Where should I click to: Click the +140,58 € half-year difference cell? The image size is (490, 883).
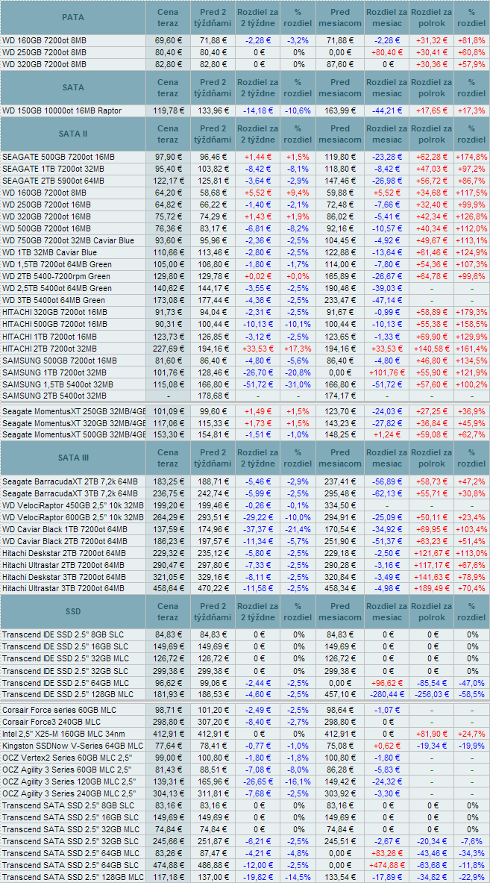431,349
